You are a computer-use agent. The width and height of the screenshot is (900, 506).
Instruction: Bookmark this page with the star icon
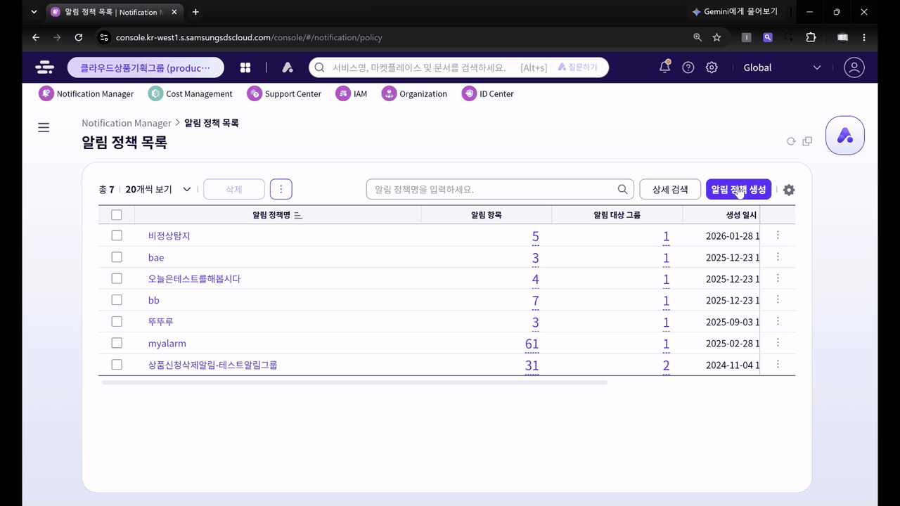click(716, 37)
